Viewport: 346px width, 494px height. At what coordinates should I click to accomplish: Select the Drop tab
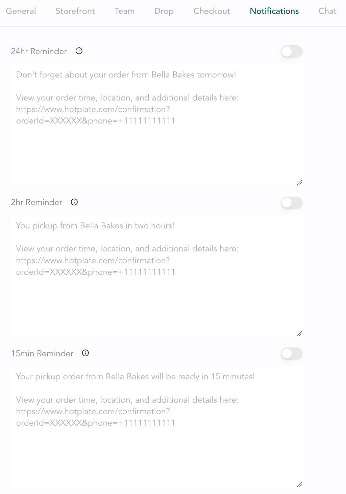click(164, 11)
